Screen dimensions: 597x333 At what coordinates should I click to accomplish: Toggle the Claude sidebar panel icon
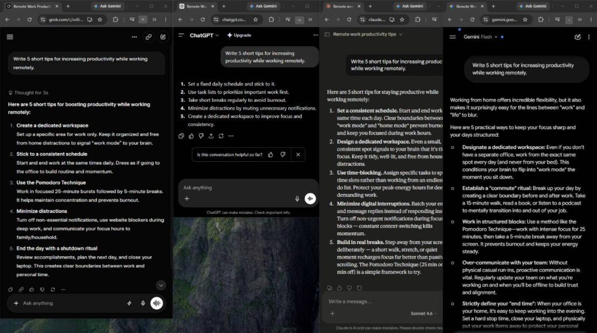326,34
